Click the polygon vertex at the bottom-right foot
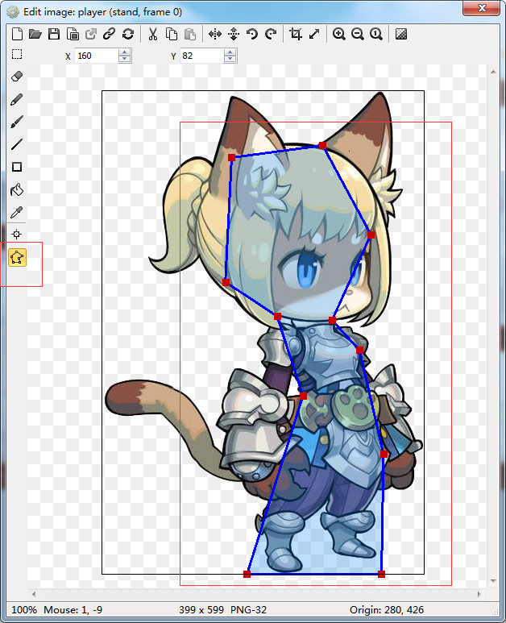This screenshot has width=506, height=623. click(x=381, y=574)
